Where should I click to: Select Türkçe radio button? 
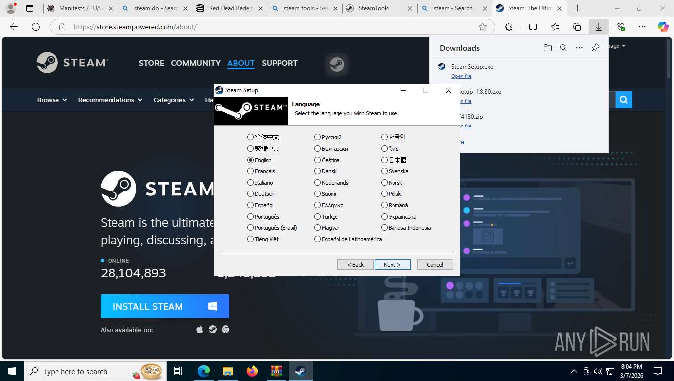pyautogui.click(x=318, y=217)
